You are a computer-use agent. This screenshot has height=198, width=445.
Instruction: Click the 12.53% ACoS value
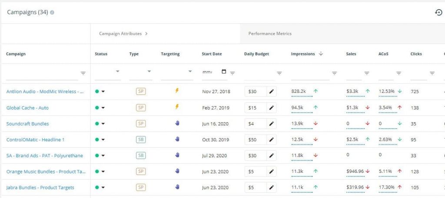click(386, 91)
